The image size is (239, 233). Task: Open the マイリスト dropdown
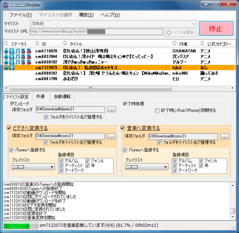pyautogui.click(x=113, y=24)
